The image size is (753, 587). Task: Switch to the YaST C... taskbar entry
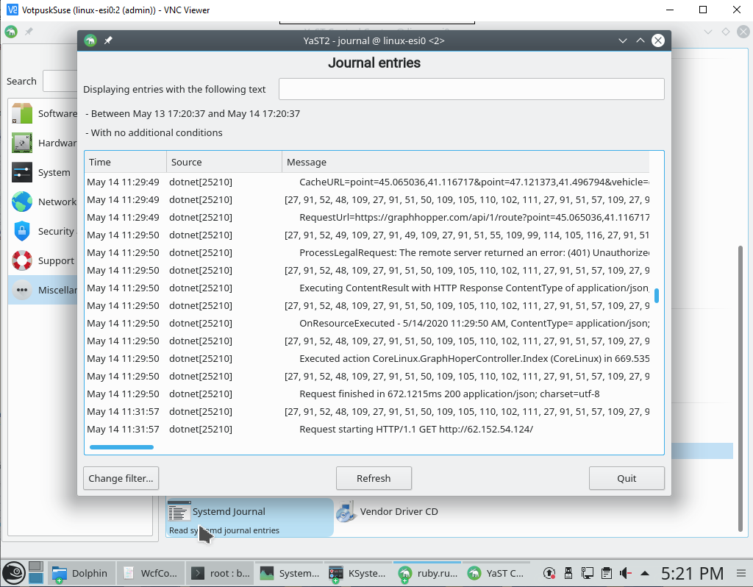pyautogui.click(x=496, y=573)
